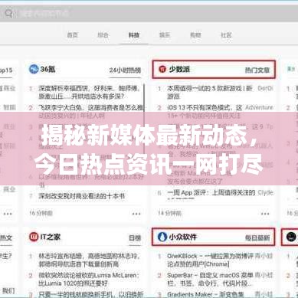The height and width of the screenshot is (298, 298).
Task: Open the OneKBlock article in 小众软件
Action: (210, 260)
